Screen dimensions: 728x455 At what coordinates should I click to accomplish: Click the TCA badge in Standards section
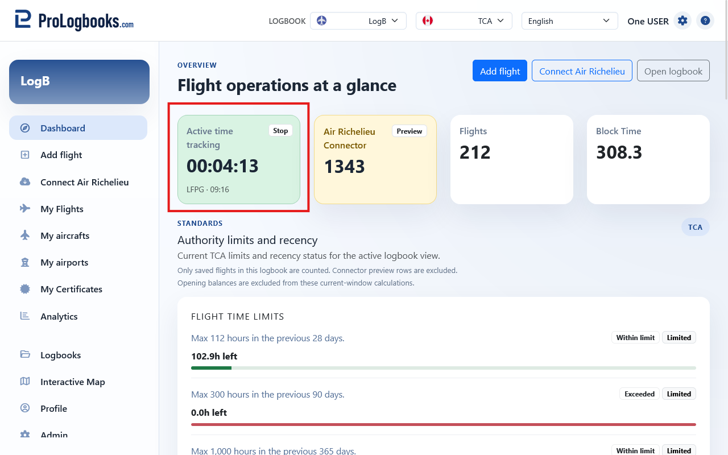coord(696,227)
